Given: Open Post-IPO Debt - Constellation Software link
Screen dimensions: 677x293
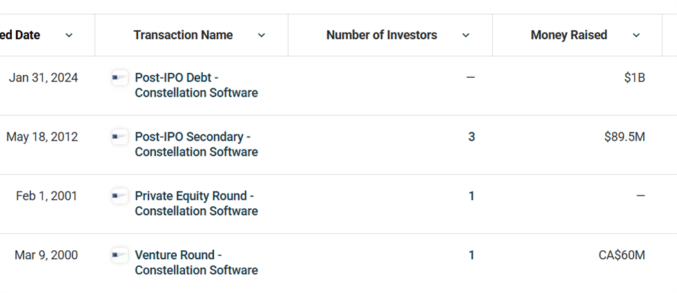Looking at the screenshot, I should click(x=196, y=85).
